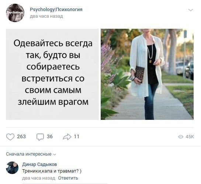The width and height of the screenshot is (201, 184).
Task: Click the 36 comments count
Action: point(50,136)
